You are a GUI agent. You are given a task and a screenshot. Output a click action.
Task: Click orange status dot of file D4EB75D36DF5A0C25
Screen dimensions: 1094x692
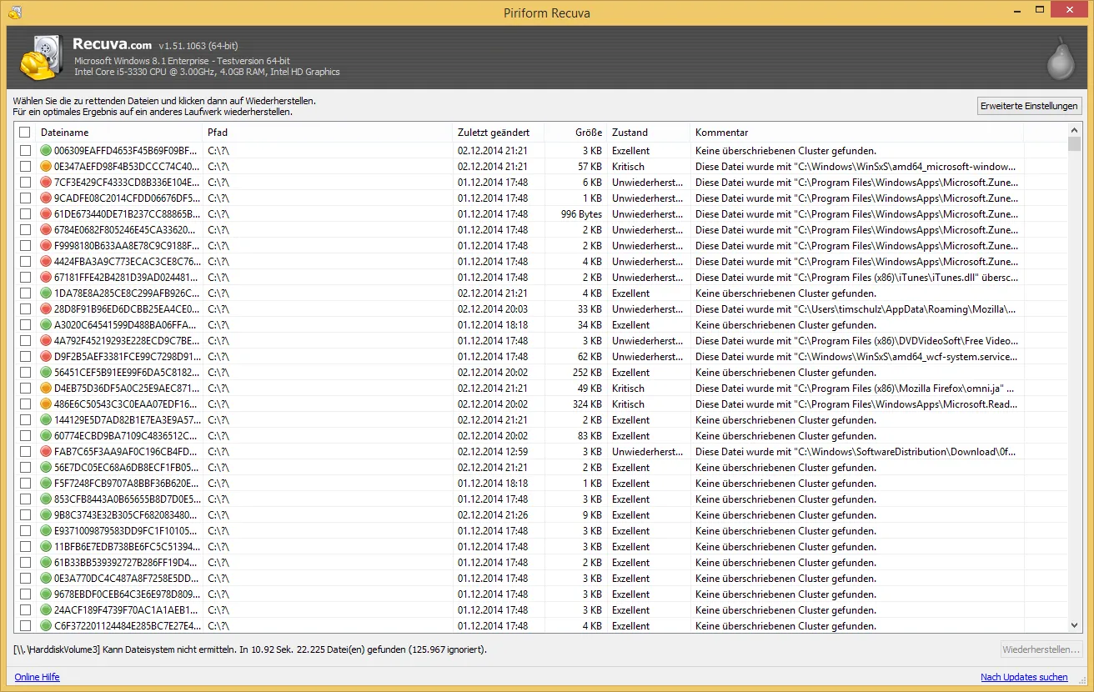pos(47,389)
